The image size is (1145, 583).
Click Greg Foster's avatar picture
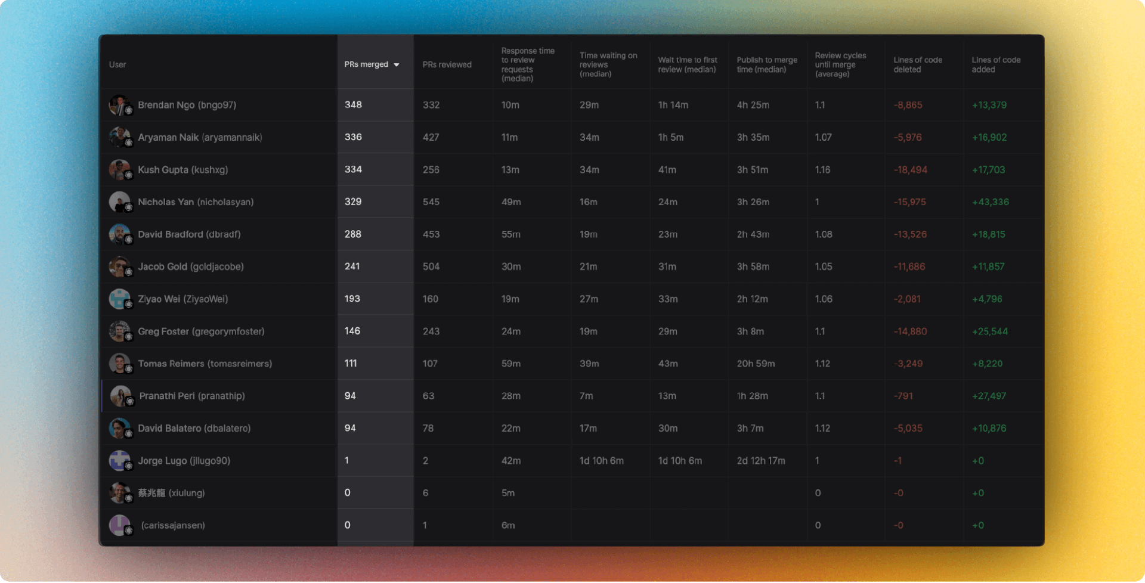pos(120,331)
